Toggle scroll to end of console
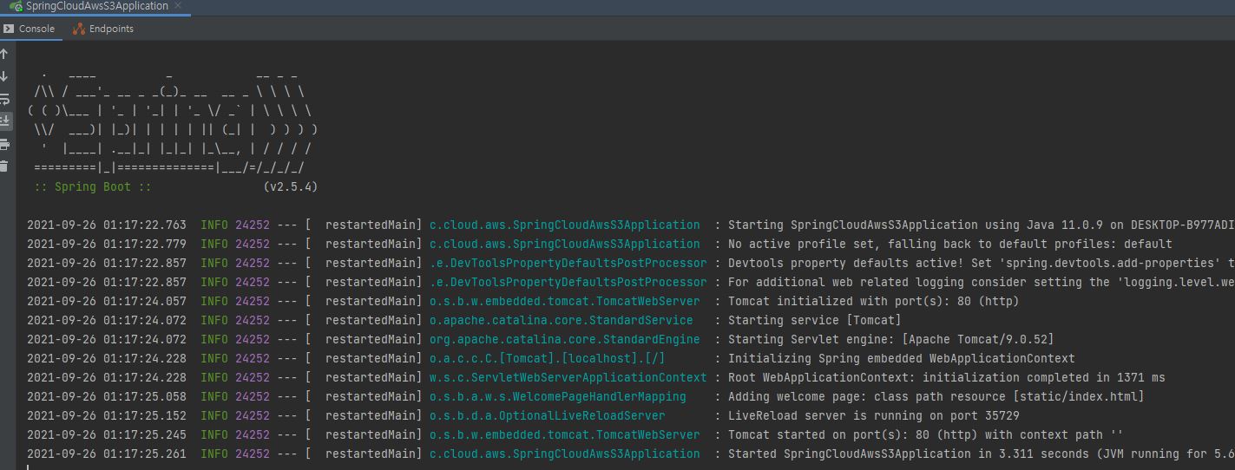The height and width of the screenshot is (470, 1235). [x=4, y=121]
